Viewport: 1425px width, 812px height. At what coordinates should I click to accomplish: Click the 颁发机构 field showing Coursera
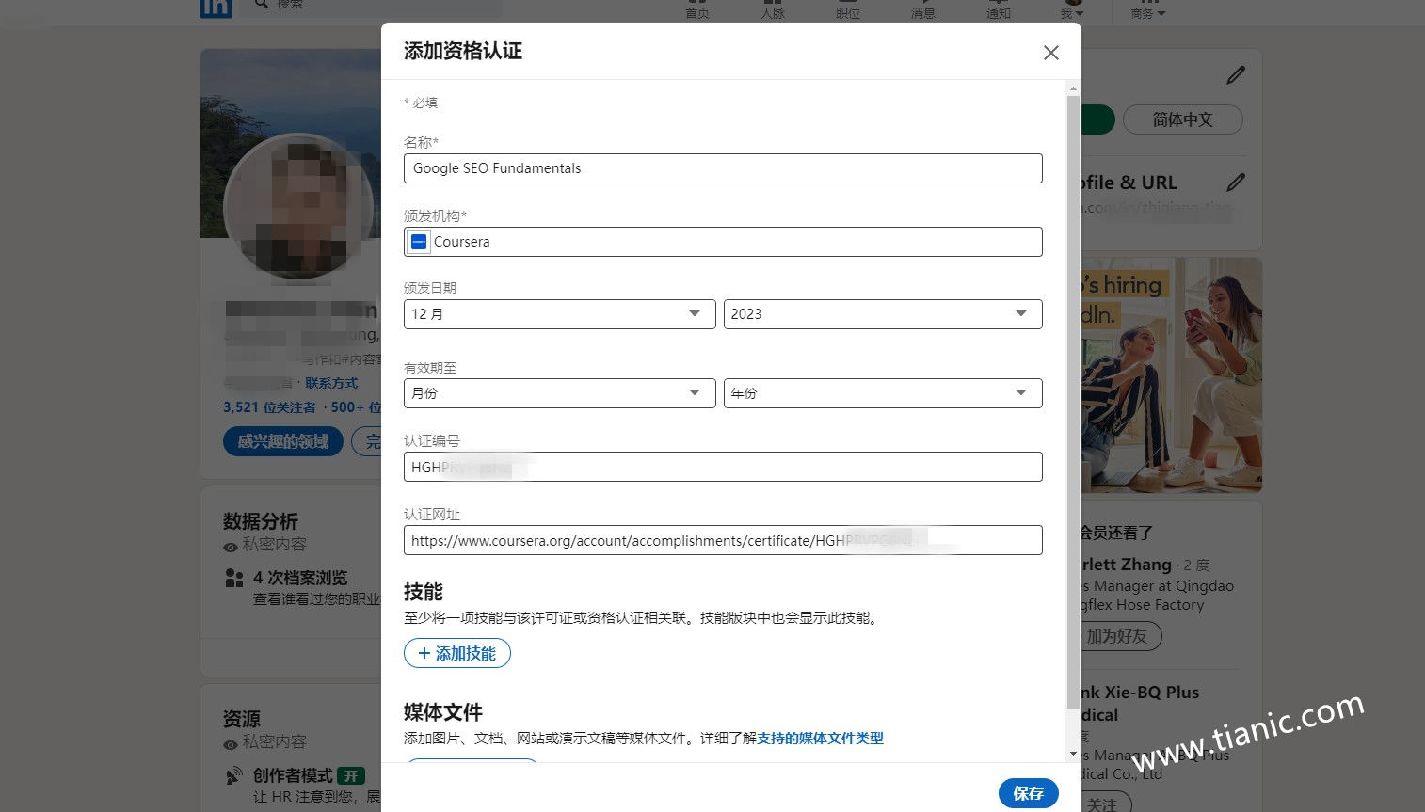pos(723,242)
